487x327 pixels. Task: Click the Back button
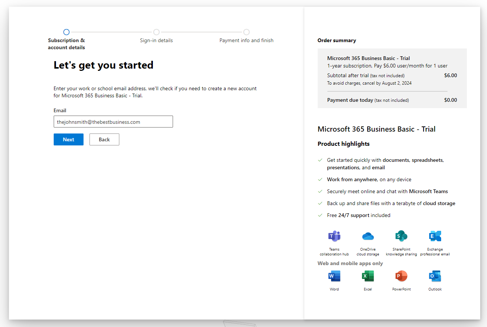[104, 139]
